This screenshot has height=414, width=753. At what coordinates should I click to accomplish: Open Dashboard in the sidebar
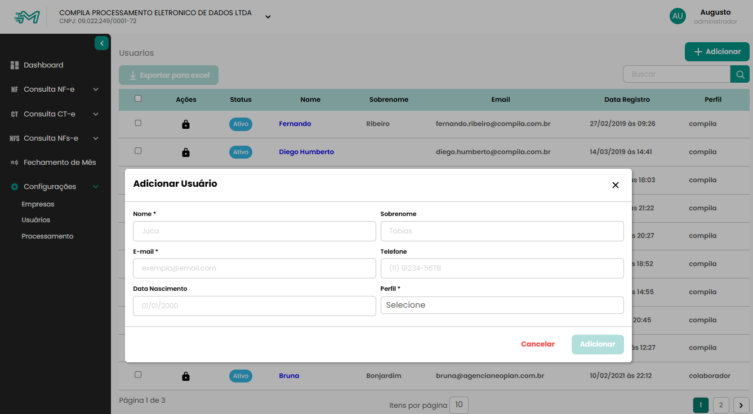point(43,65)
